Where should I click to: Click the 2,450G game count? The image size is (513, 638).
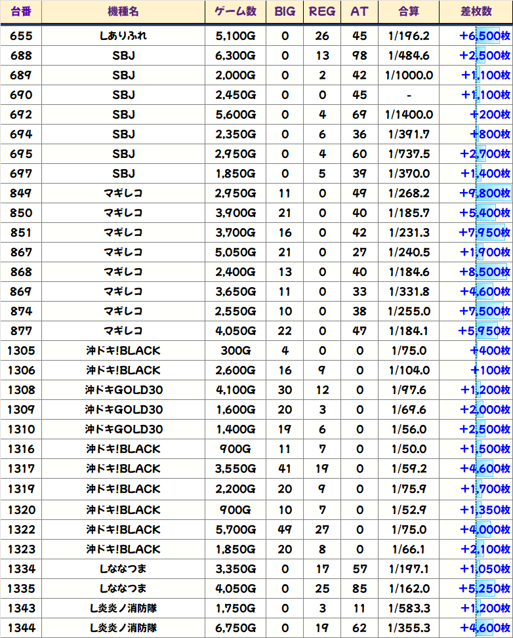click(236, 95)
